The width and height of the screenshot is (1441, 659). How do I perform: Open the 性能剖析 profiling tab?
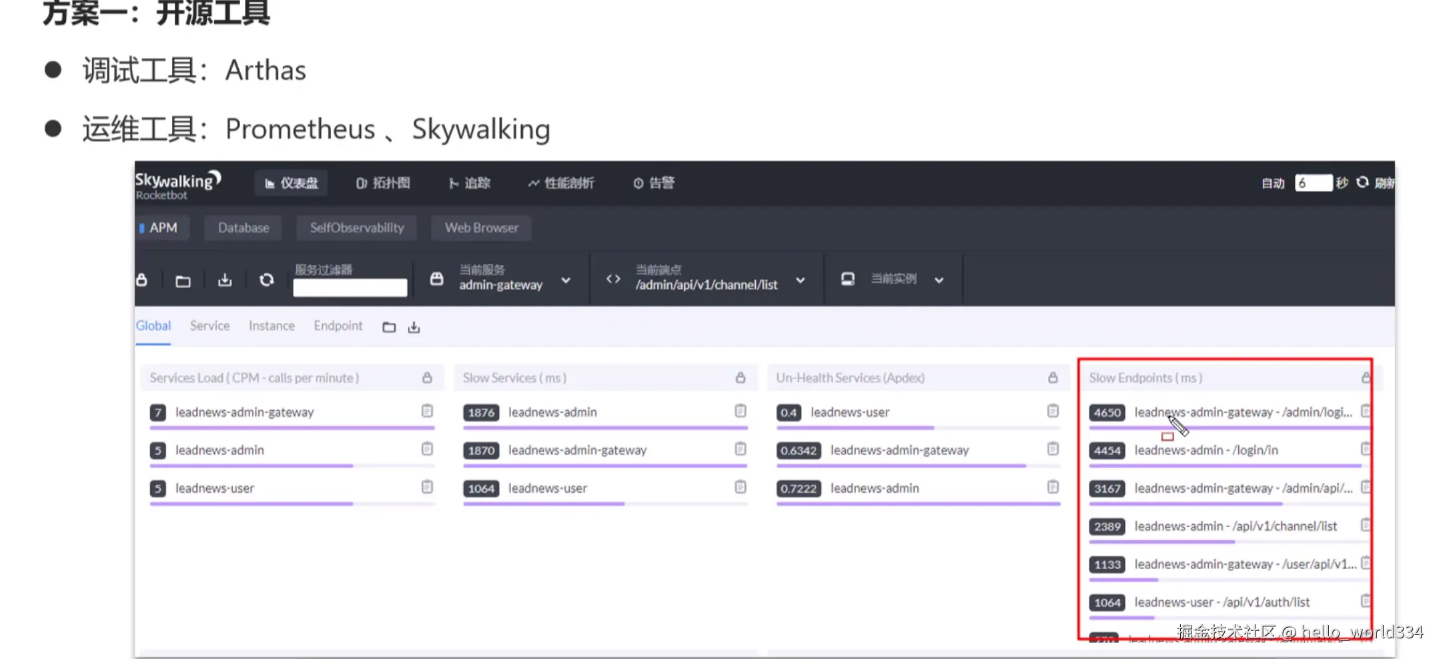(561, 183)
